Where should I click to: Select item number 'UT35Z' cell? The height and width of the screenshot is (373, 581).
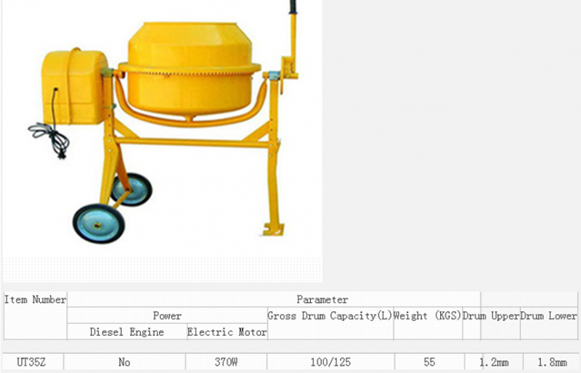(33, 361)
